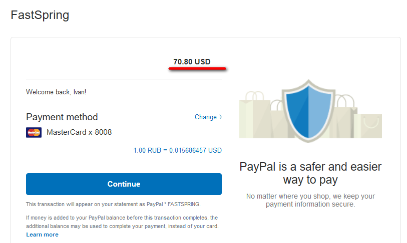Click the payment information secure subtext
Image resolution: width=407 pixels, height=243 pixels.
click(x=310, y=200)
